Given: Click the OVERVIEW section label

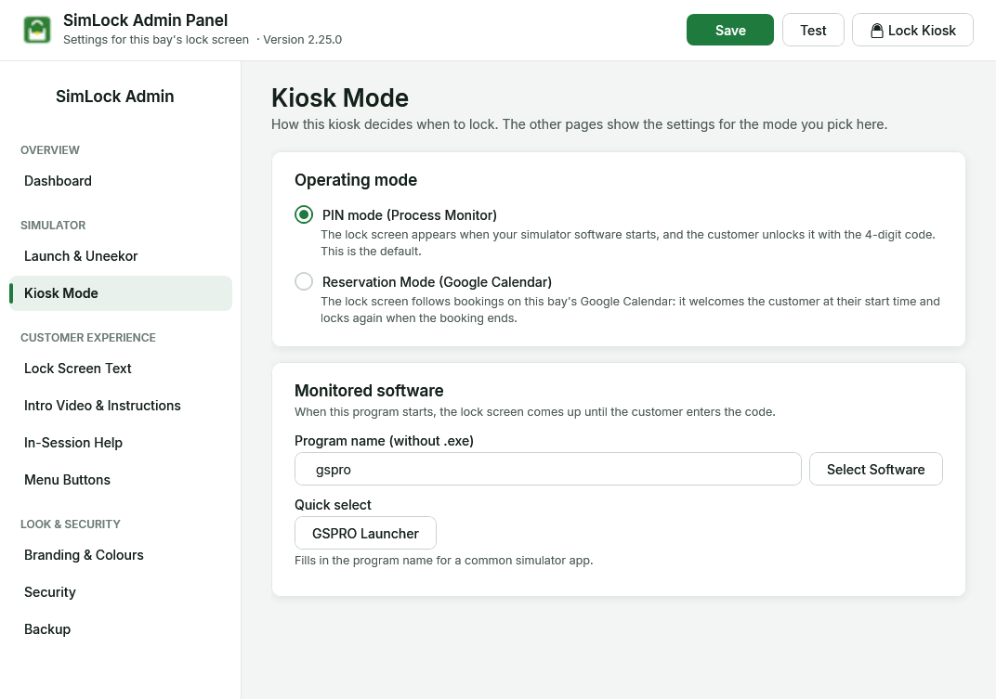Looking at the screenshot, I should tap(50, 150).
